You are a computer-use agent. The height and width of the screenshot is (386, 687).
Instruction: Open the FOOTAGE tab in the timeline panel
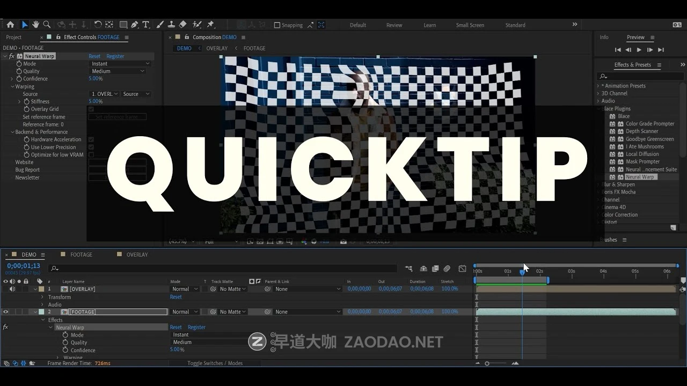(81, 254)
